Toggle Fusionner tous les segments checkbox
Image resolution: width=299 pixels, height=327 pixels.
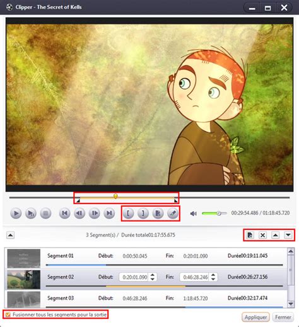pyautogui.click(x=8, y=314)
